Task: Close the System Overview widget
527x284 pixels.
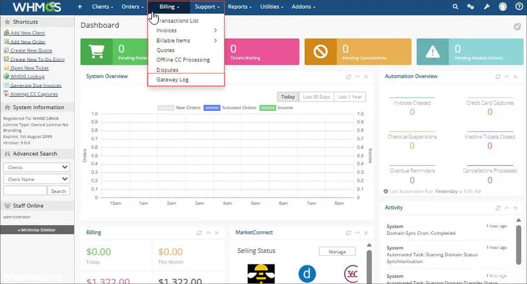Action: 366,77
